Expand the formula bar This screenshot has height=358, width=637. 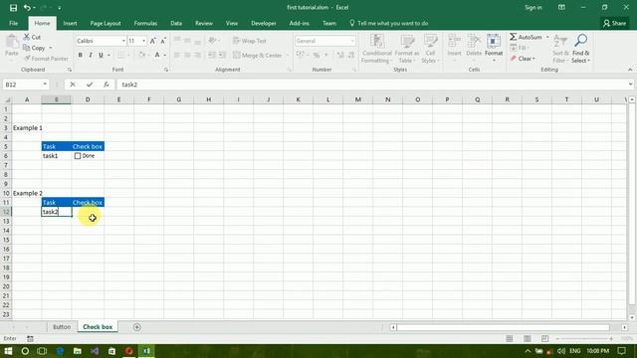[630, 85]
